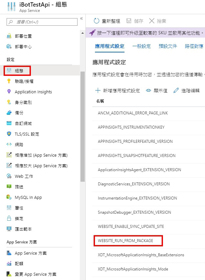Click the 屬性 properties icon
The image size is (205, 280).
tap(9, 208)
